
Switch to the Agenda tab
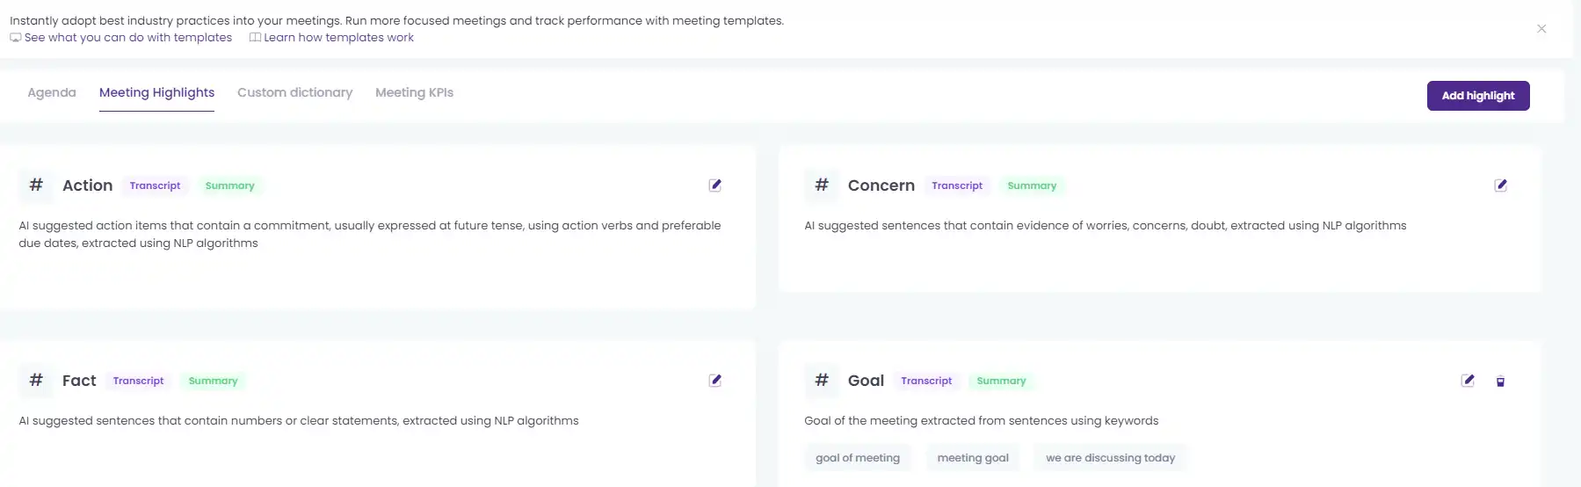[x=52, y=92]
